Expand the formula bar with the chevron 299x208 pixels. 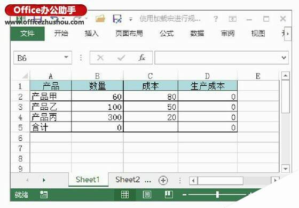(284, 58)
